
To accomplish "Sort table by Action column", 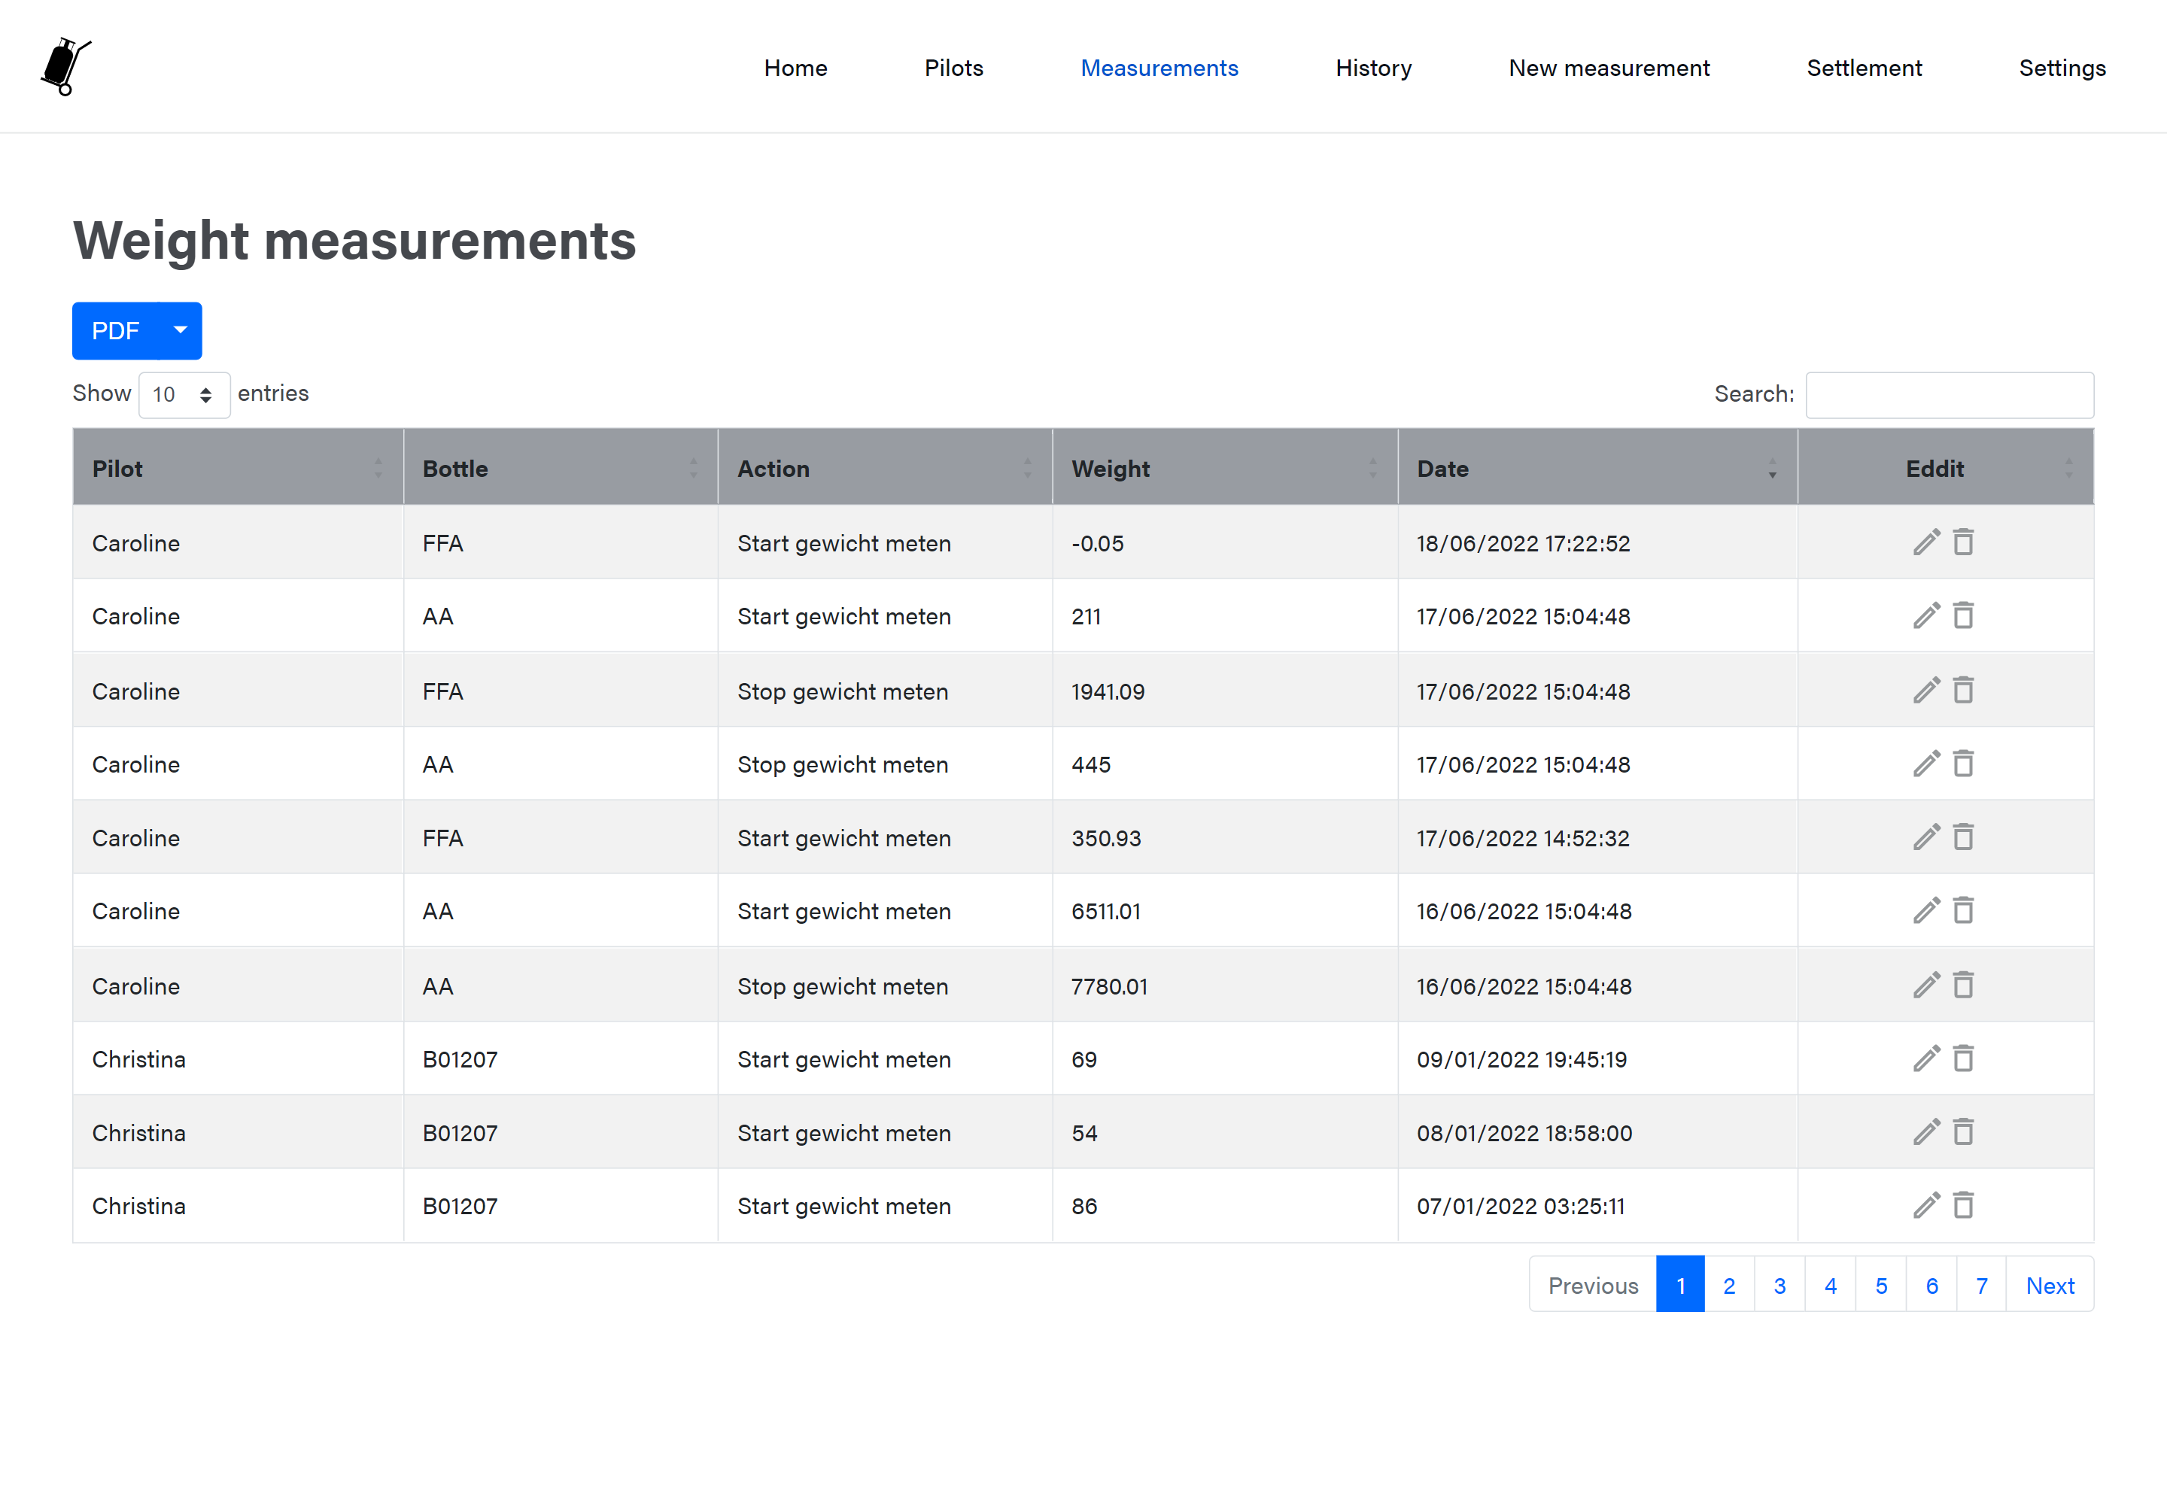I will pyautogui.click(x=885, y=468).
